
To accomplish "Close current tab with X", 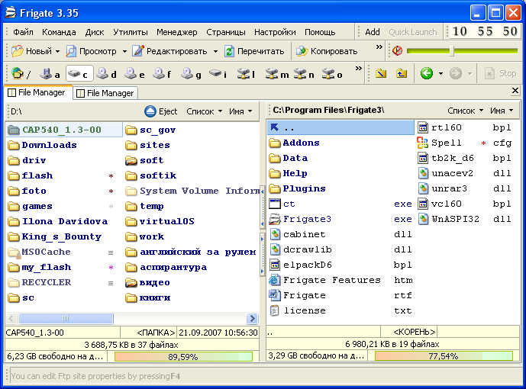I will point(515,91).
